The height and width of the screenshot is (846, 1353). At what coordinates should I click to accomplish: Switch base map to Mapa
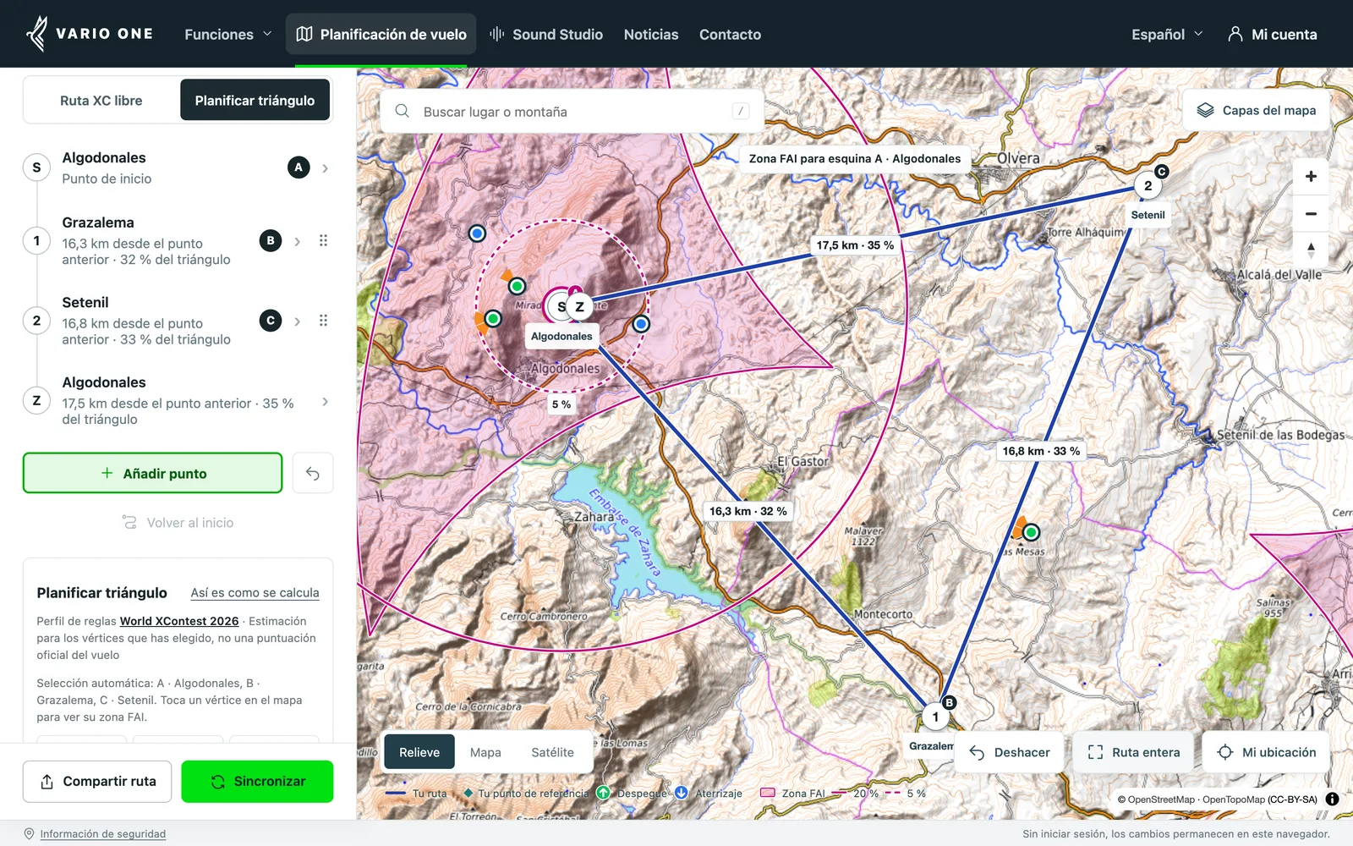pyautogui.click(x=485, y=752)
